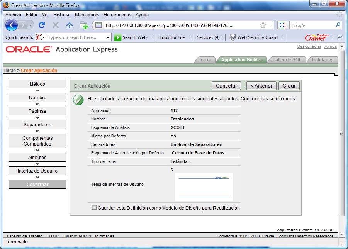
Task: Jump to the Método wizard step
Action: 37,84
